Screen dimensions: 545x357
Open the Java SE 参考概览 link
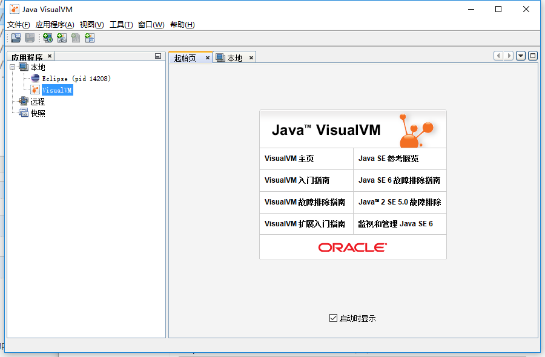[x=389, y=159]
